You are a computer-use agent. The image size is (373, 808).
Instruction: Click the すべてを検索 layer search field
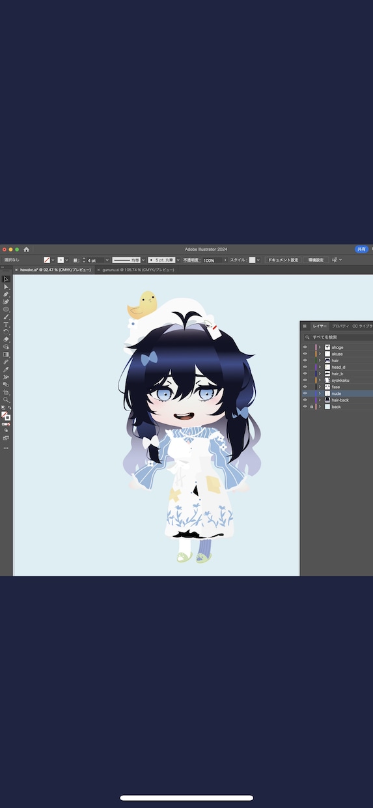[x=339, y=337]
